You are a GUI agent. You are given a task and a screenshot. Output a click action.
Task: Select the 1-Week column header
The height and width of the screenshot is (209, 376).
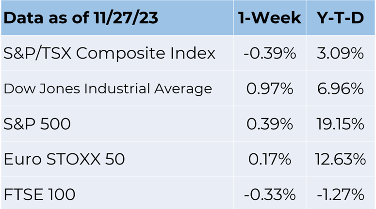pos(270,18)
